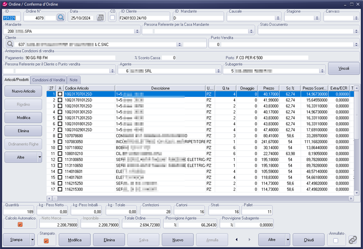Go to next record with right arrow

248,240
